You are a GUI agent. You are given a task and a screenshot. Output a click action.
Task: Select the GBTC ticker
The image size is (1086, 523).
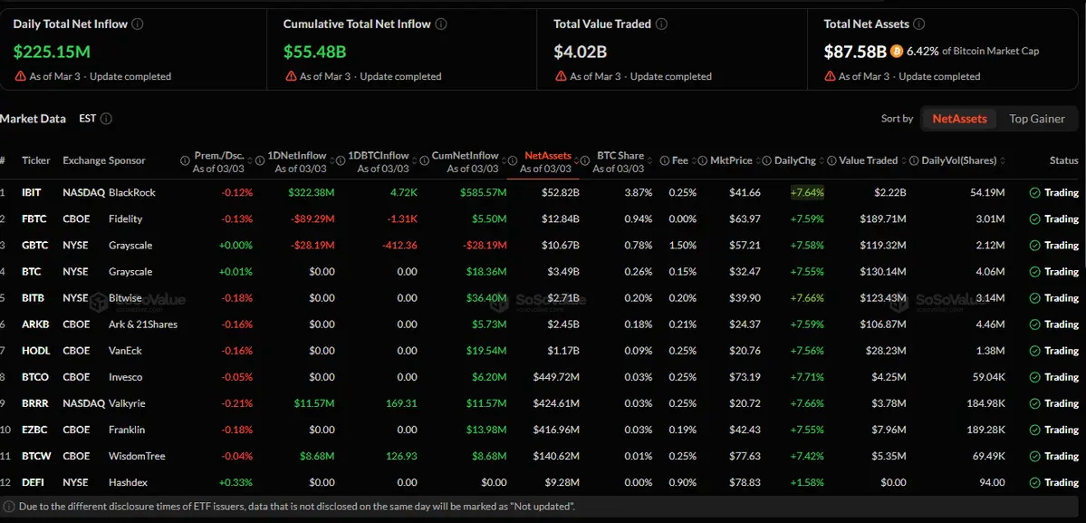pos(35,246)
